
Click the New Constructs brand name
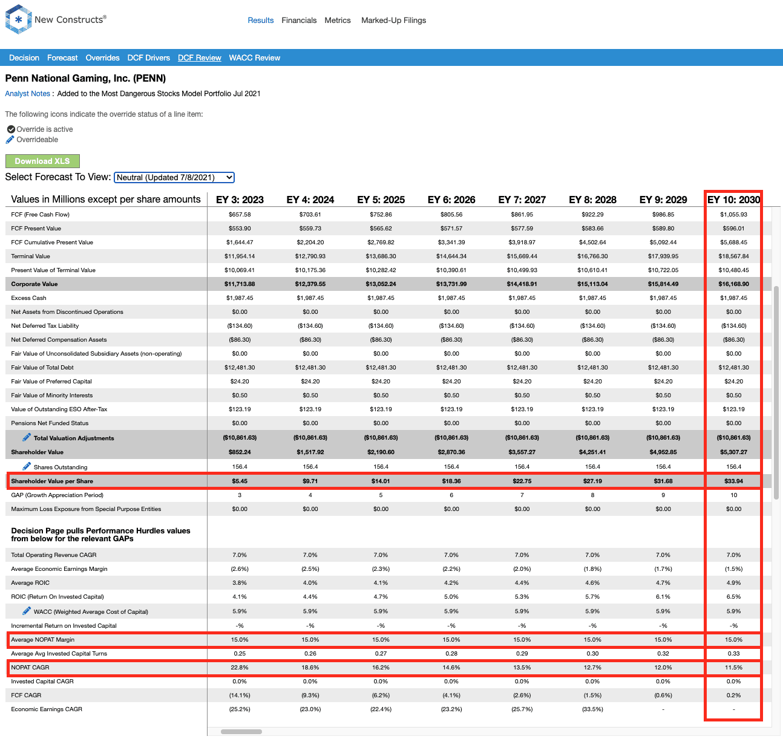tap(70, 19)
